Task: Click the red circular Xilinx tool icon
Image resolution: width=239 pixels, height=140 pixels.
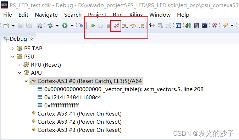Action: [215, 26]
